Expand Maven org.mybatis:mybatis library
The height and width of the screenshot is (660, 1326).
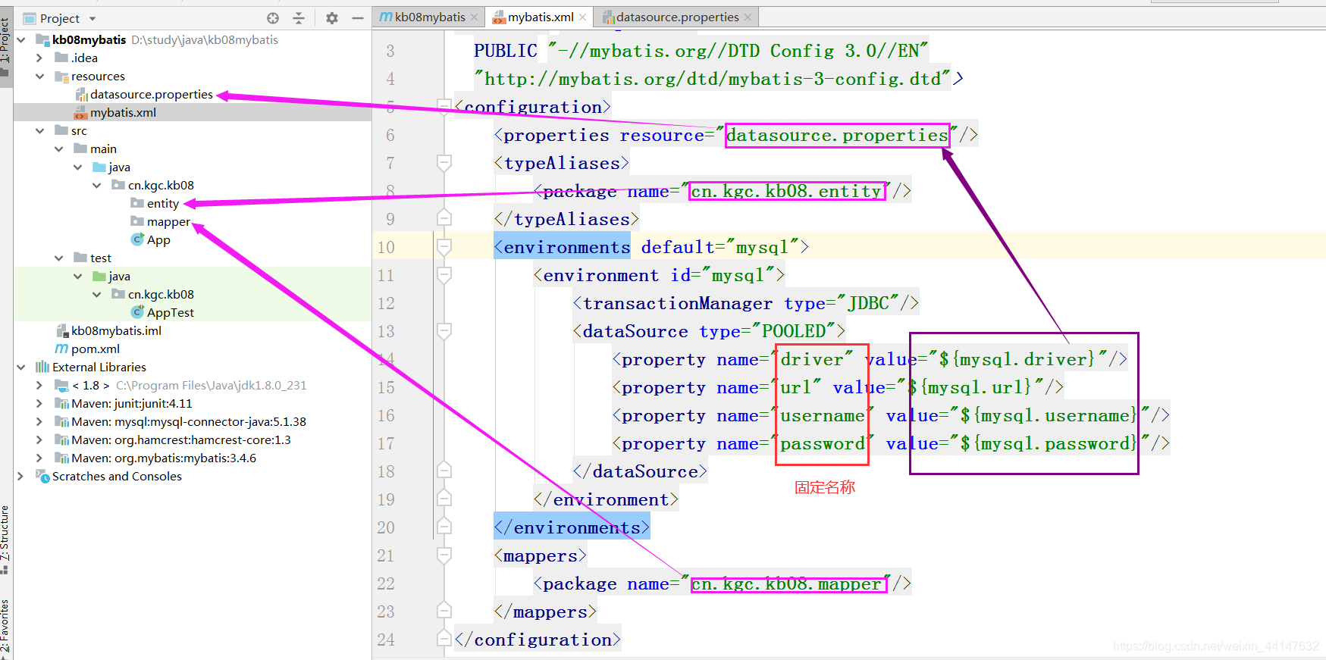pyautogui.click(x=39, y=458)
